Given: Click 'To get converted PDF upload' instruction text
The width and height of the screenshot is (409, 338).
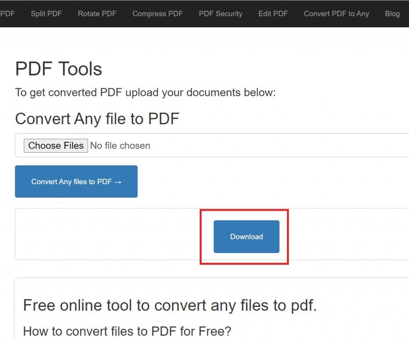Looking at the screenshot, I should click(145, 93).
